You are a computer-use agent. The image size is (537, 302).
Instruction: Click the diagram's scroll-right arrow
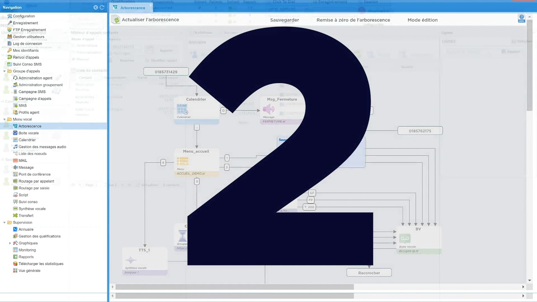tap(523, 287)
